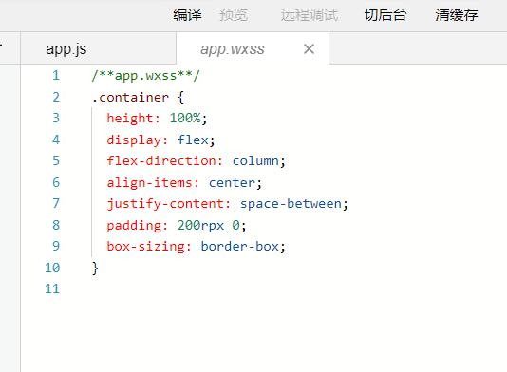Click the box-sizing: border-box line
This screenshot has width=507, height=372.
[196, 247]
